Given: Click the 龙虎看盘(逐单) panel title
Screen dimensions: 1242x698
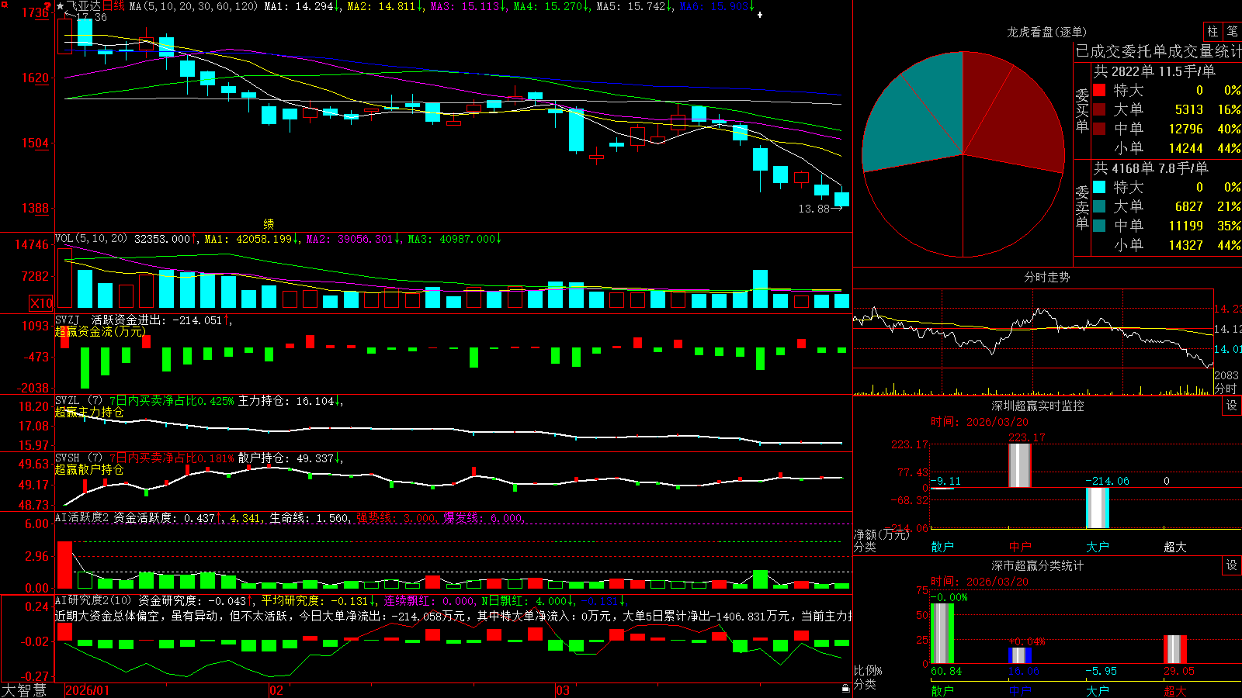Looking at the screenshot, I should click(1046, 32).
